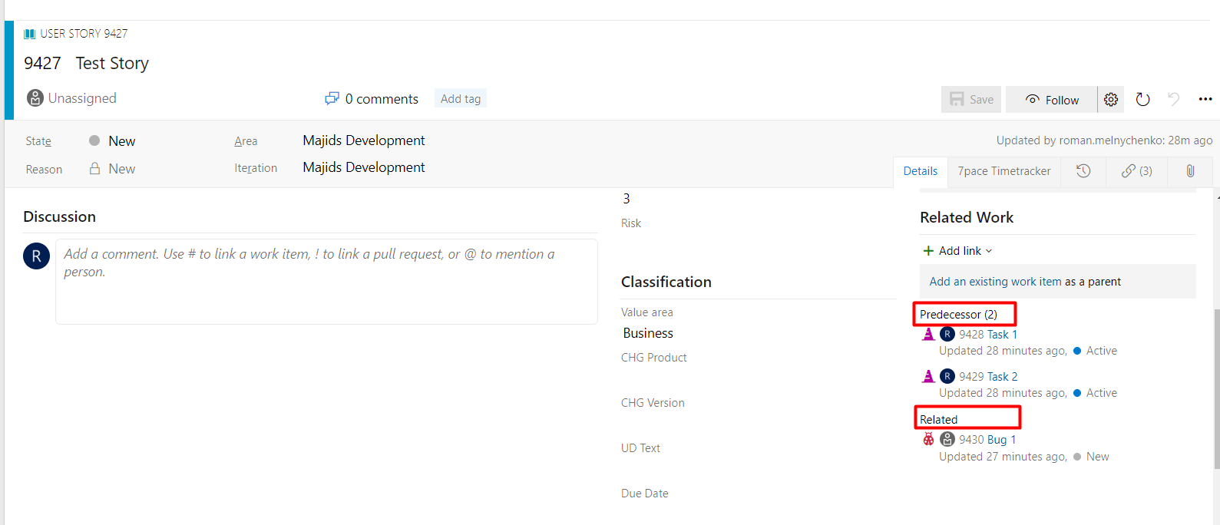Click into the Discussion comment box
This screenshot has width=1220, height=525.
(326, 282)
